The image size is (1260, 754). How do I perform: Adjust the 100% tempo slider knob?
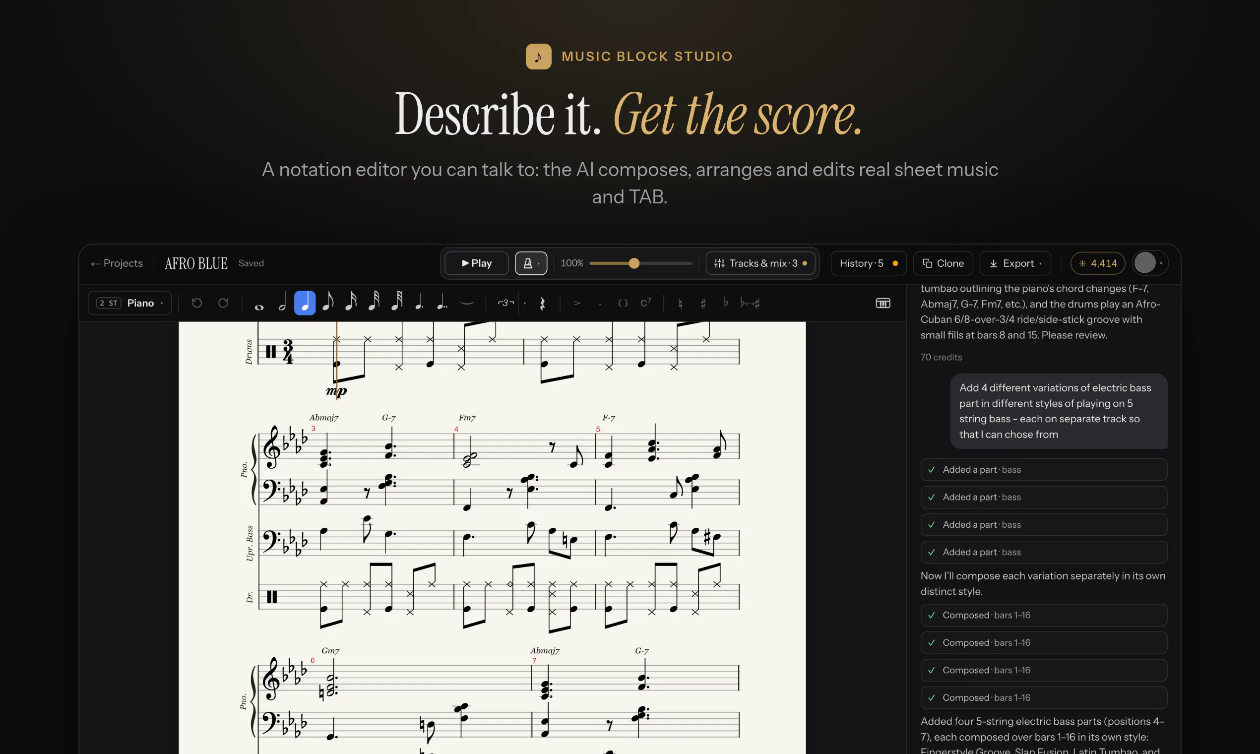tap(634, 263)
